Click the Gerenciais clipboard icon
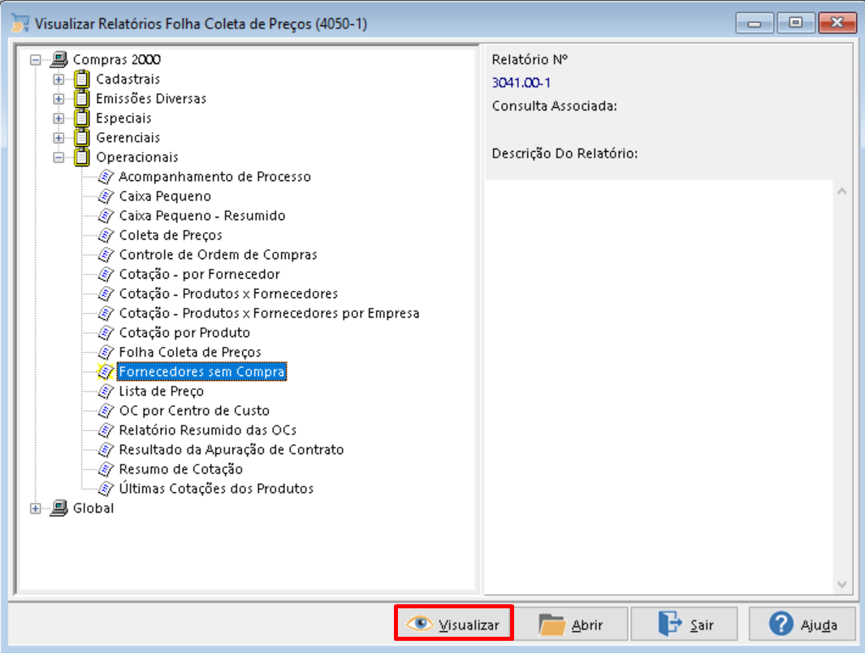This screenshot has height=653, width=865. pyautogui.click(x=82, y=137)
